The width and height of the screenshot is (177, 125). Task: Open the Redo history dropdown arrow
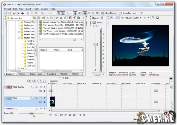click(54, 13)
